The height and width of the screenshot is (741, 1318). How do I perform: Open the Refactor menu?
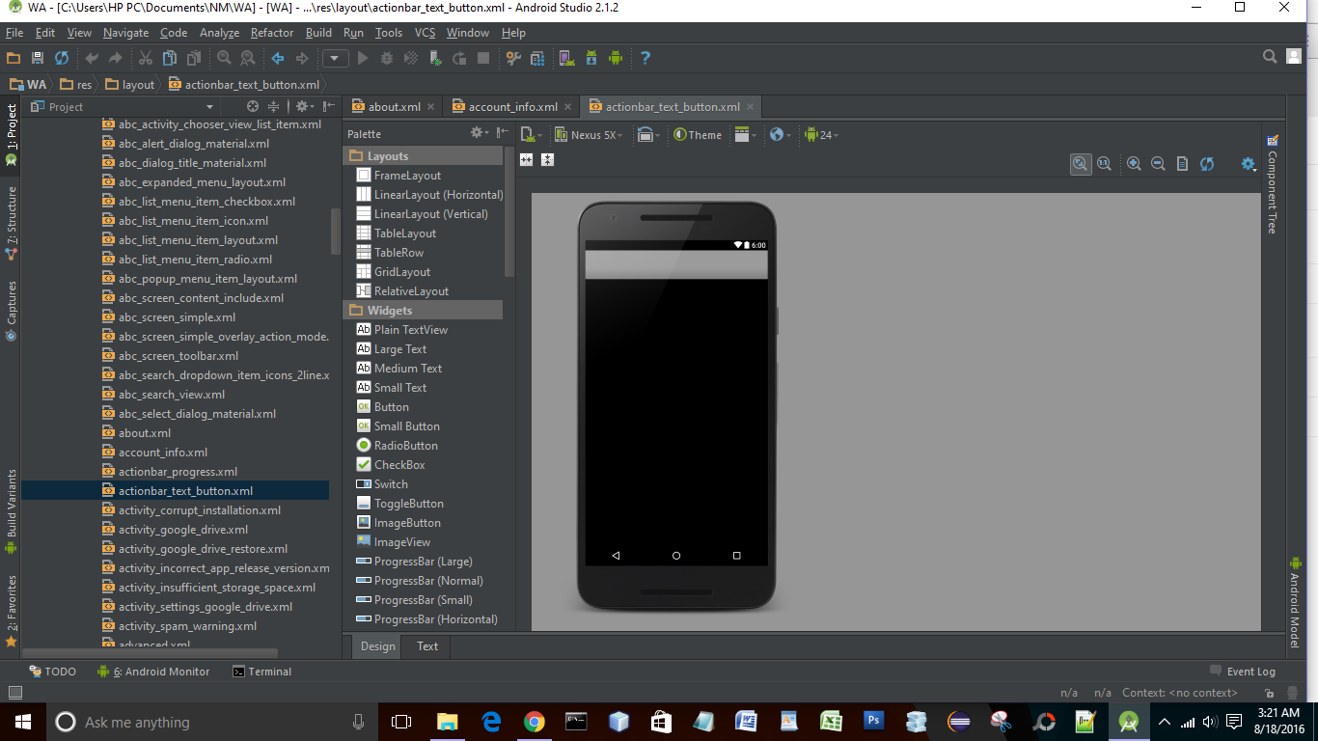[272, 32]
